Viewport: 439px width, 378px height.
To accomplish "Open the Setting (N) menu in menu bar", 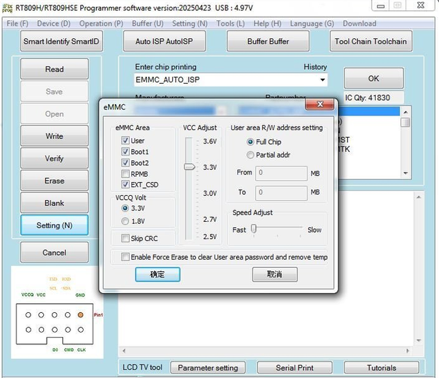I will (190, 23).
